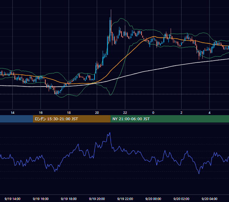Screen dimensions: 229x202
Task: Click the highest candlestick wick near 21:00
Action: point(111,14)
